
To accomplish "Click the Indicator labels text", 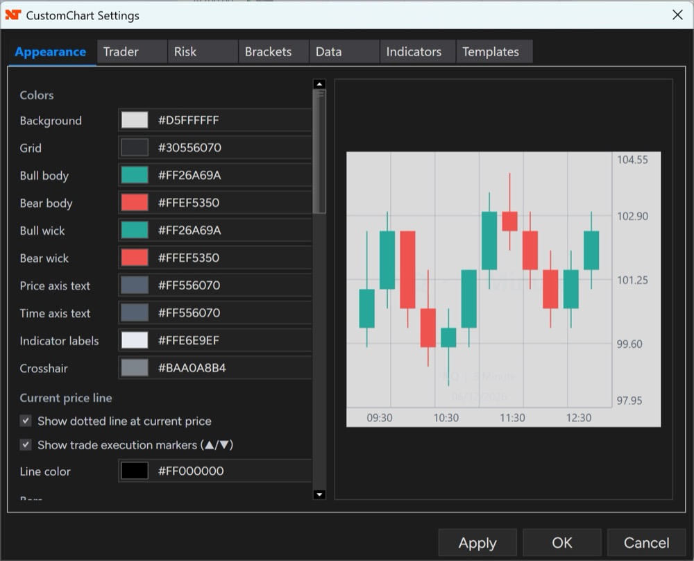I will [x=59, y=341].
